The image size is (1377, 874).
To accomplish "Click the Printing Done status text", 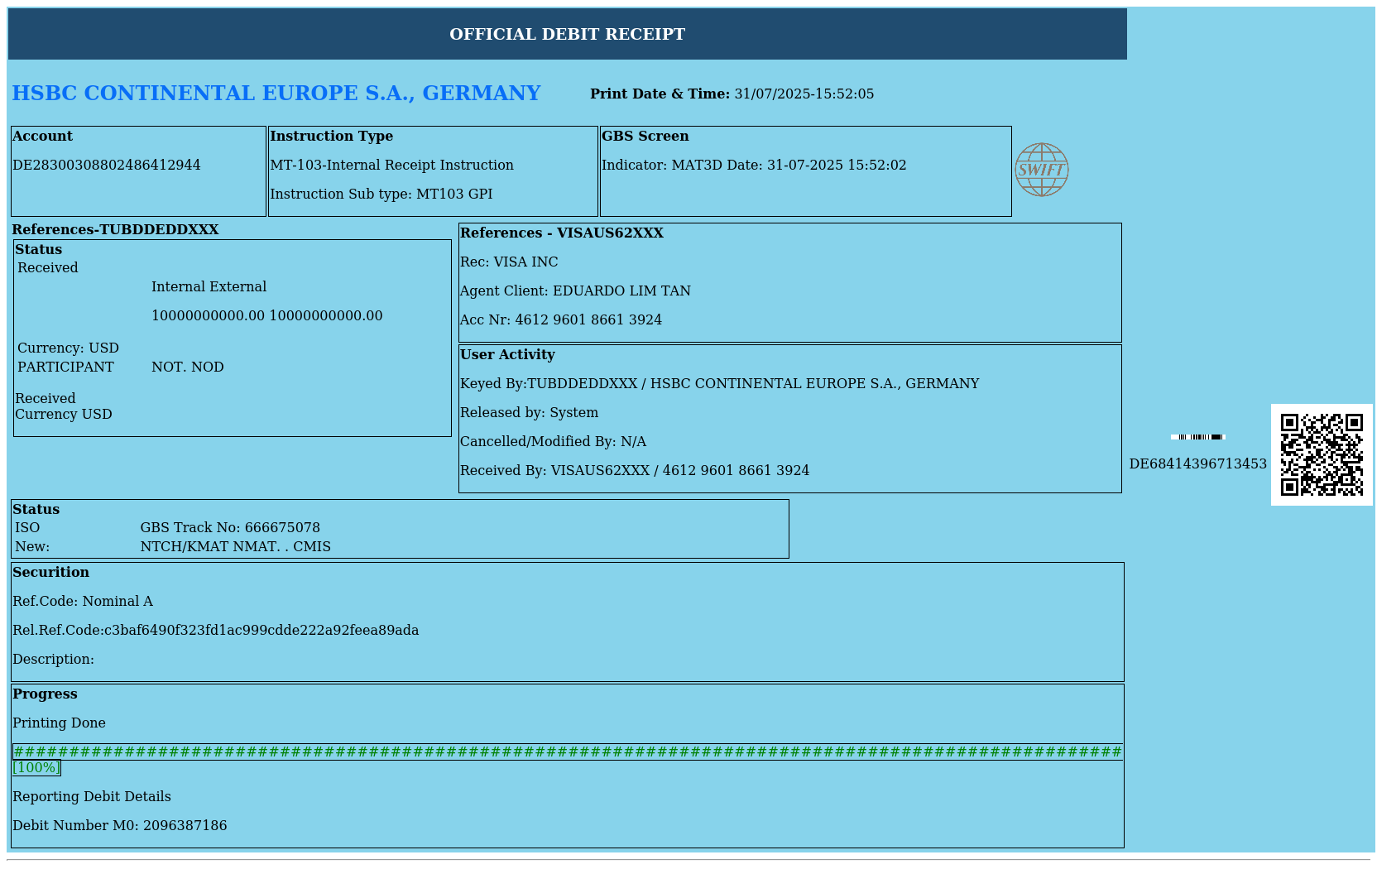I will click(x=59, y=723).
